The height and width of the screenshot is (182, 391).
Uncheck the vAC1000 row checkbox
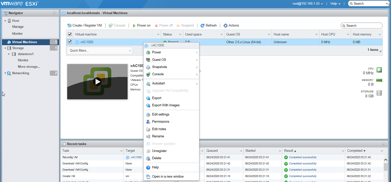click(70, 42)
